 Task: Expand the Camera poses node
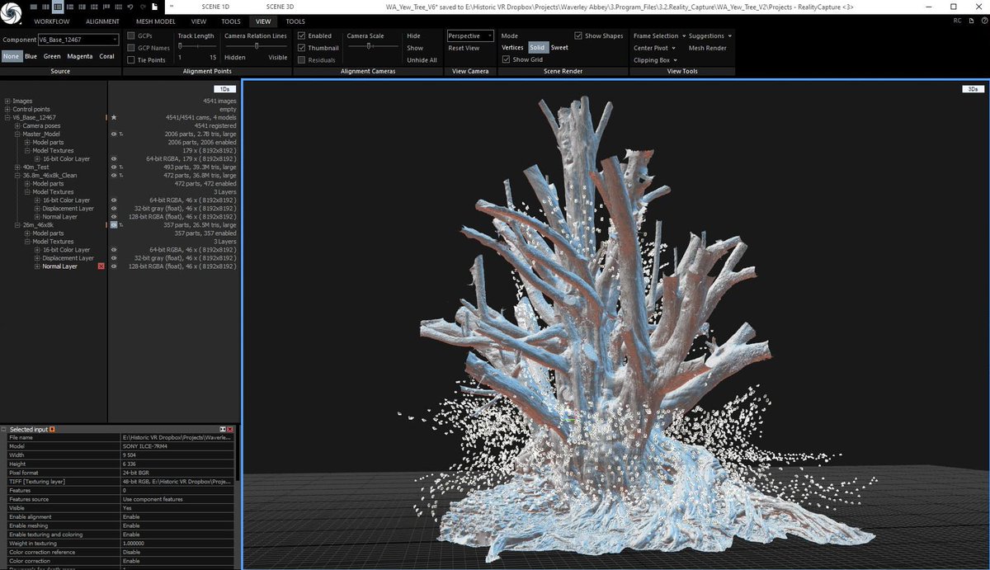pyautogui.click(x=17, y=126)
